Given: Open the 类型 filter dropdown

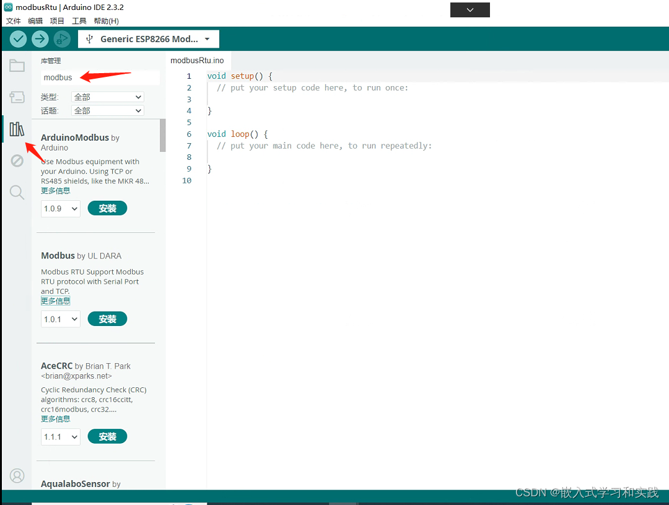Looking at the screenshot, I should point(108,97).
